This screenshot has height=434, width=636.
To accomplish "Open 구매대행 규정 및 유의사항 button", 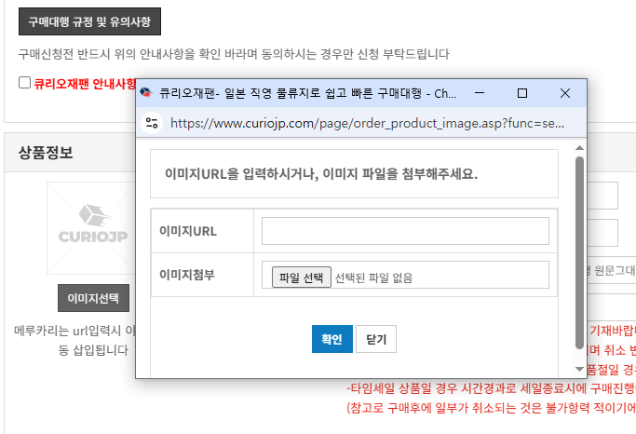I will [x=89, y=21].
